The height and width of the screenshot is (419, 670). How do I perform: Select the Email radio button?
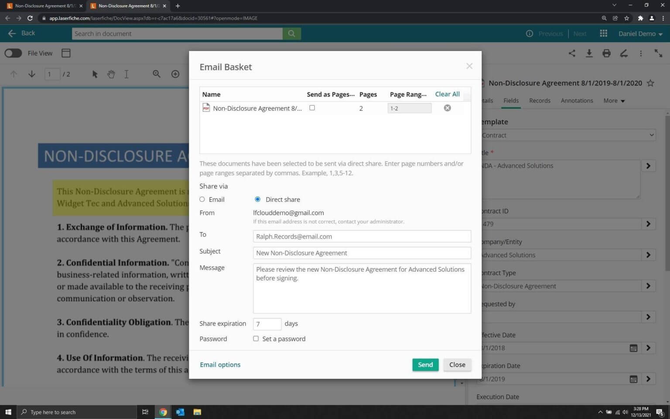coord(202,199)
